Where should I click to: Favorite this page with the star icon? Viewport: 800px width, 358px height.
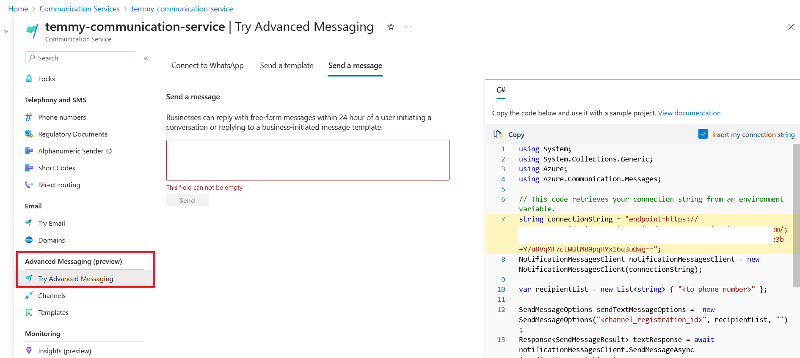(x=391, y=27)
